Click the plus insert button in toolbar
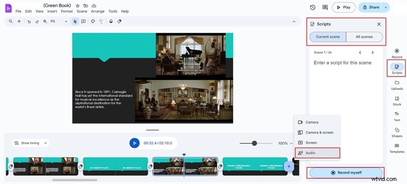The height and width of the screenshot is (184, 407). (x=19, y=21)
